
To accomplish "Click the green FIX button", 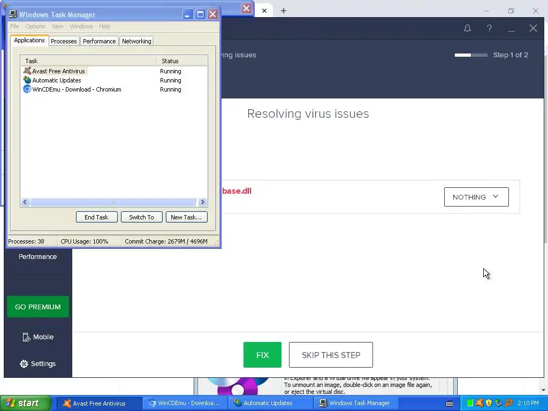I will coord(262,355).
